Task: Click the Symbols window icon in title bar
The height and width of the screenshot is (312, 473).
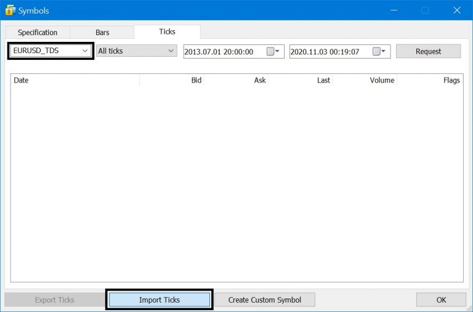Action: (x=10, y=10)
